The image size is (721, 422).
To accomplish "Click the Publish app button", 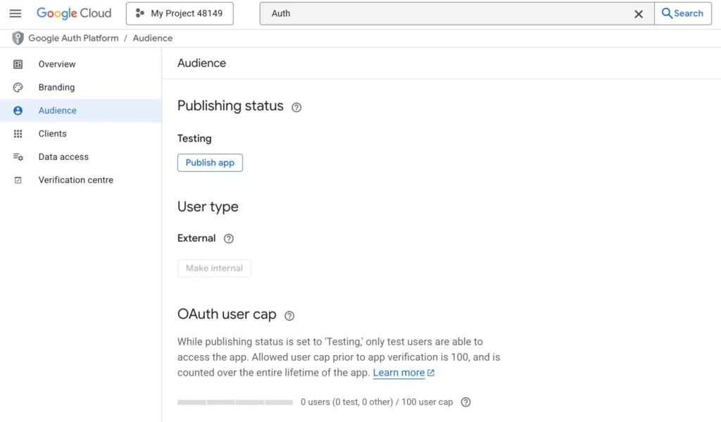I will [x=210, y=163].
